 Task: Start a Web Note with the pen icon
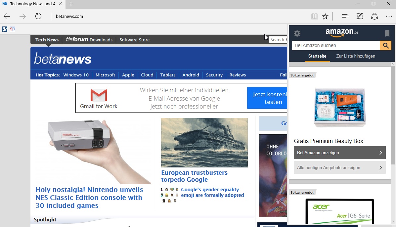coord(360,16)
